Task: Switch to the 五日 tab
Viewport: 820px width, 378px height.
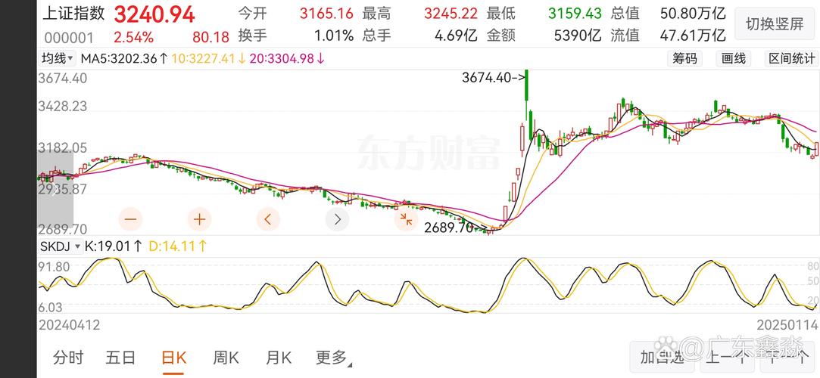Action: (121, 358)
